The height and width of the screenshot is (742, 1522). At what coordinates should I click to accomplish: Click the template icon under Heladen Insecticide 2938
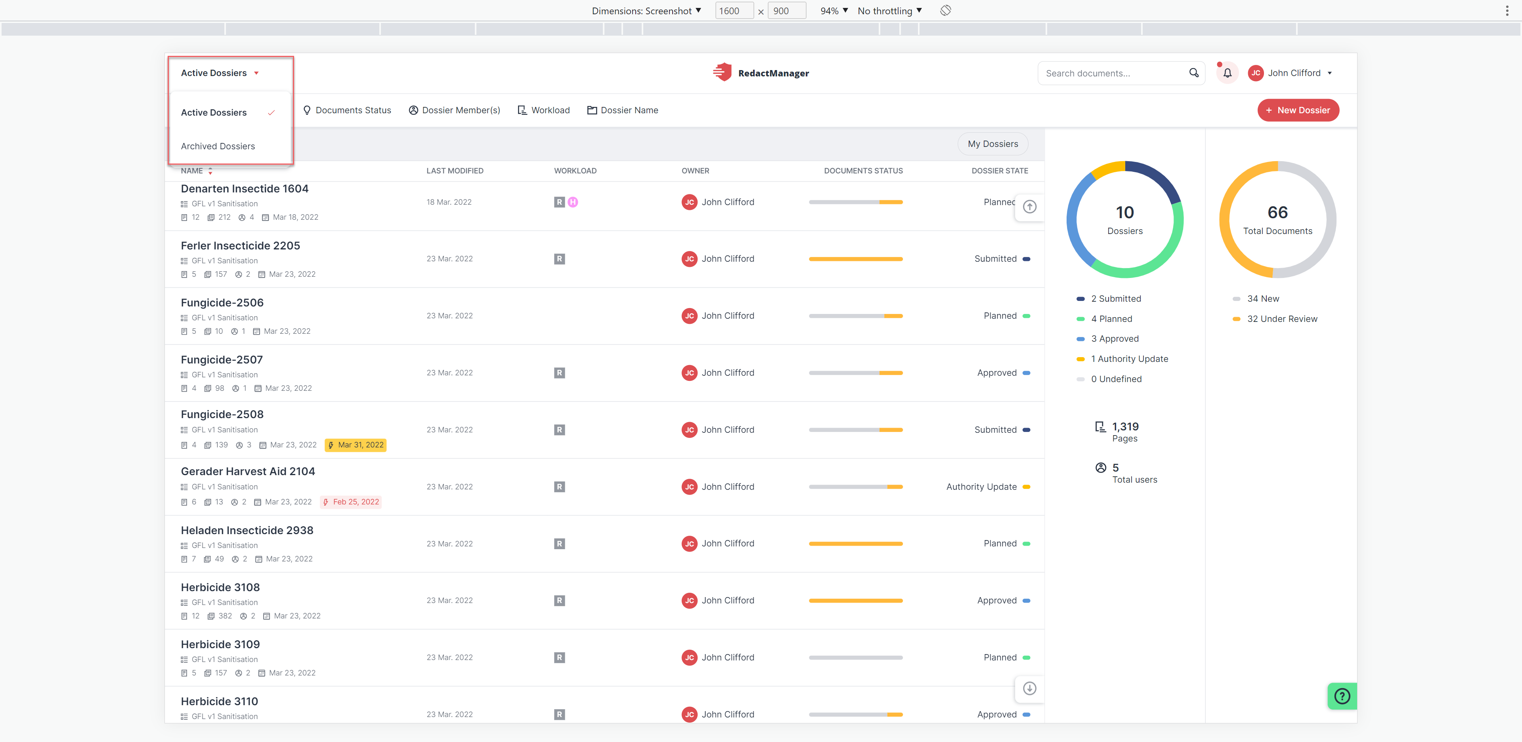pyautogui.click(x=184, y=546)
